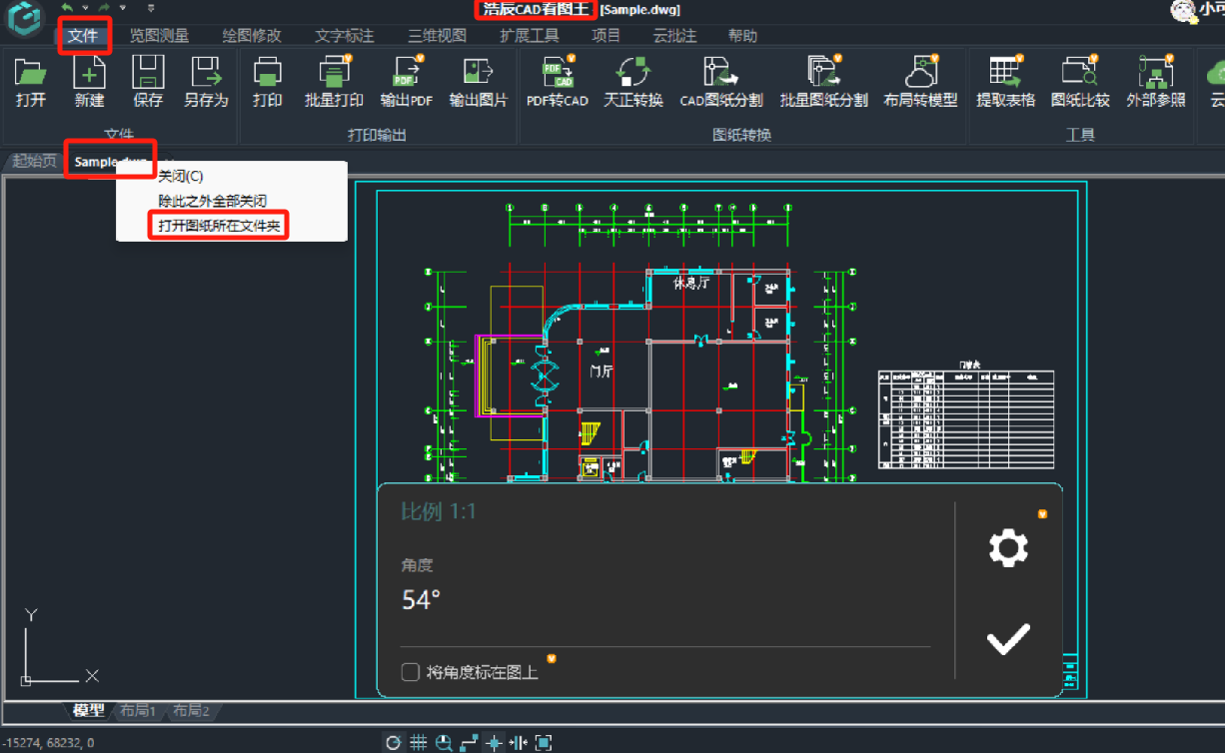Switch to the 三维视图 ribbon tab
The image size is (1225, 753).
[437, 36]
